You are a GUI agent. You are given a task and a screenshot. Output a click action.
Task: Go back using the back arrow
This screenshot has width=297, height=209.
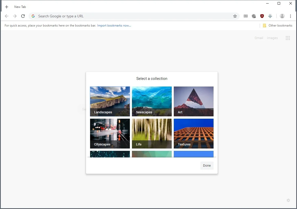point(7,16)
